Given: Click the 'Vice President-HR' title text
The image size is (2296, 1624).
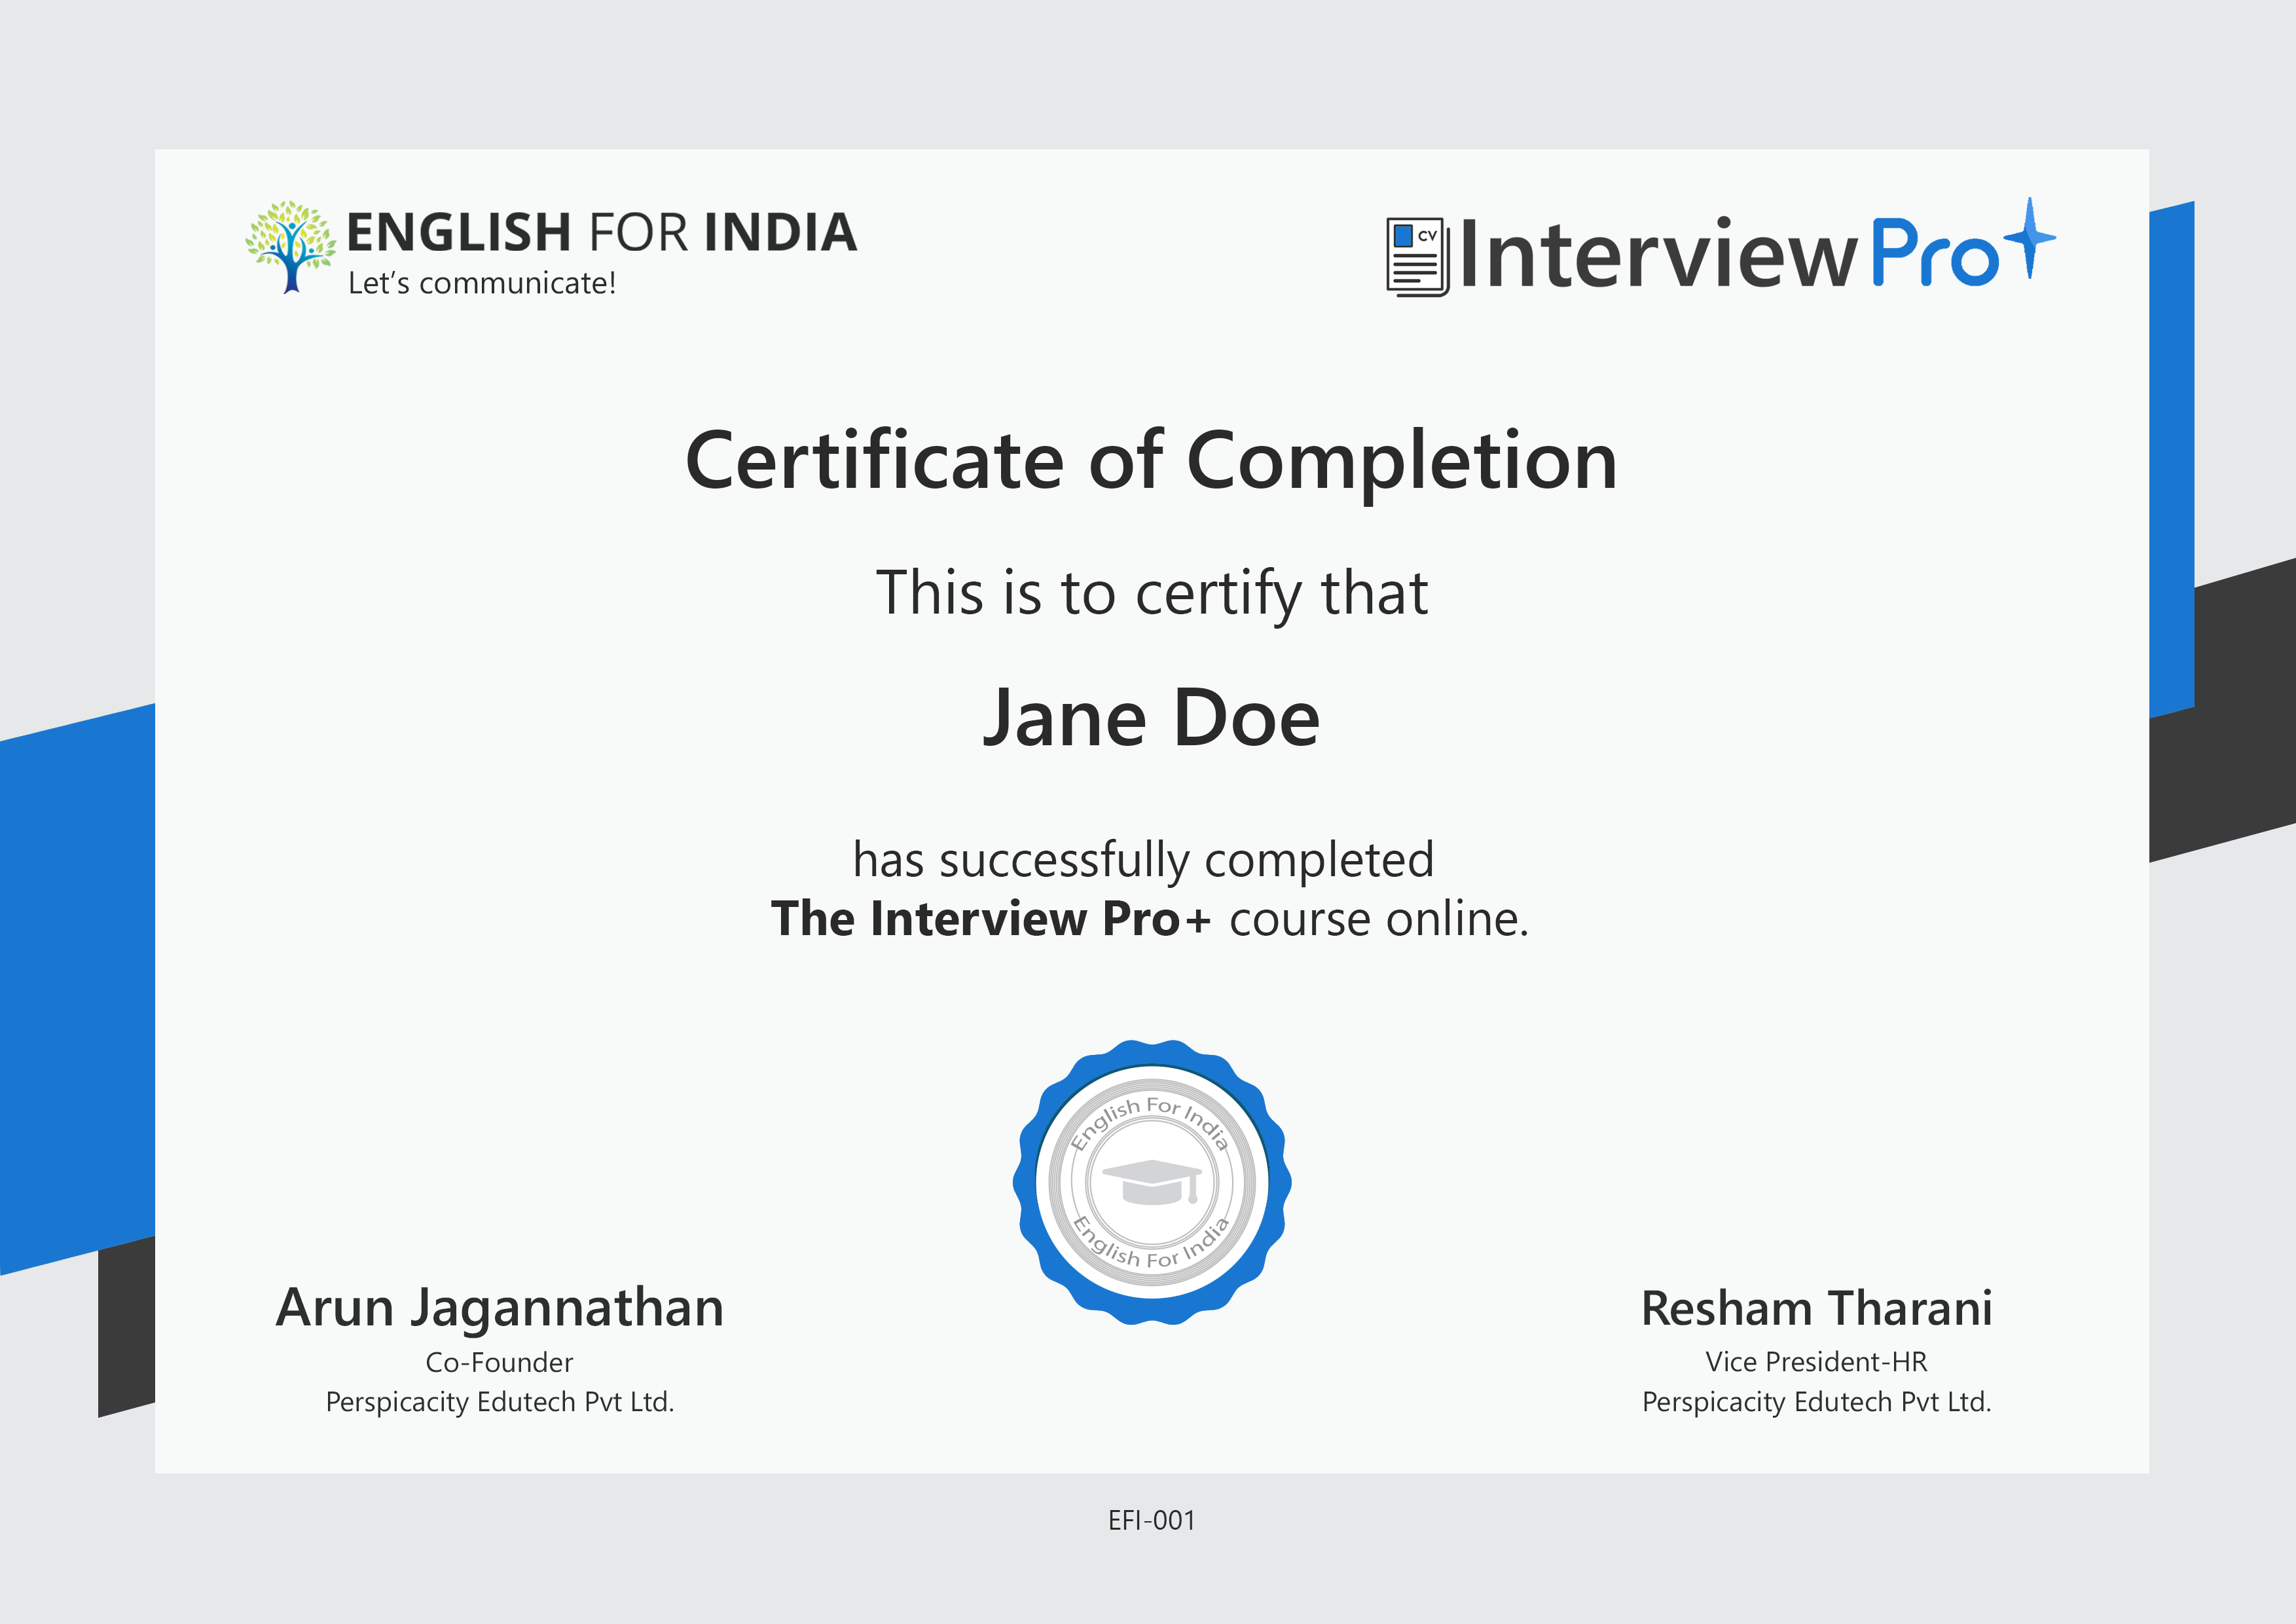Looking at the screenshot, I should (1816, 1362).
